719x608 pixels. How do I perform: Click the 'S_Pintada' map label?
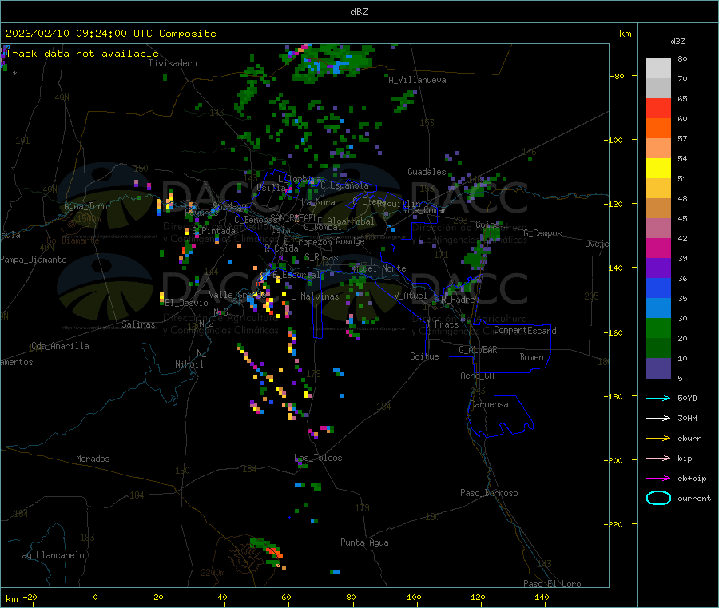pos(213,231)
